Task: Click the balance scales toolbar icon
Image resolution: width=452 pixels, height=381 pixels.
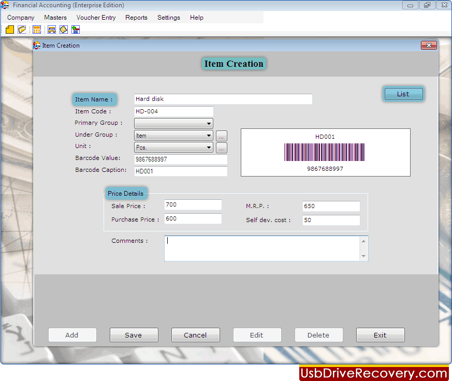Action: [x=52, y=30]
